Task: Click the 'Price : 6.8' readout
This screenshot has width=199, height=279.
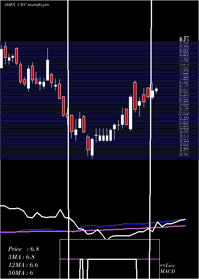Action: click(23, 249)
